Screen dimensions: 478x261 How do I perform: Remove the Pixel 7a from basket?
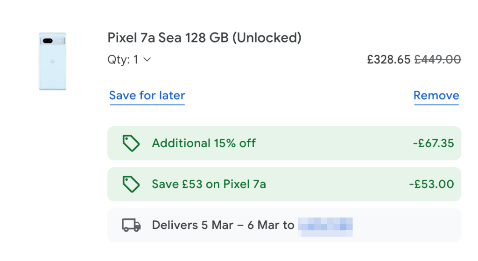coord(436,96)
